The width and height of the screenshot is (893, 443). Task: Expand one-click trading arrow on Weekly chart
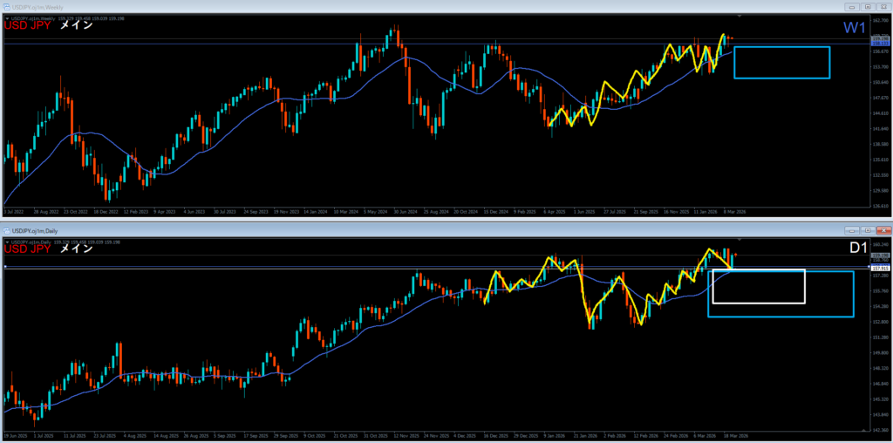pos(7,17)
